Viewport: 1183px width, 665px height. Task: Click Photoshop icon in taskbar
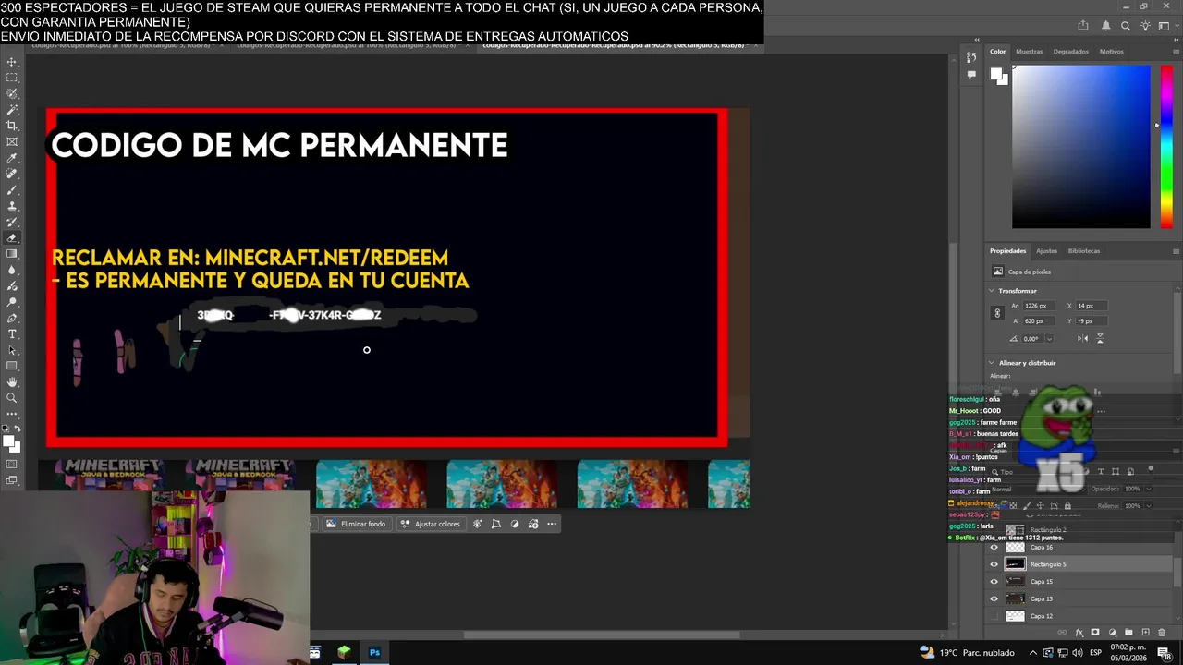(374, 652)
